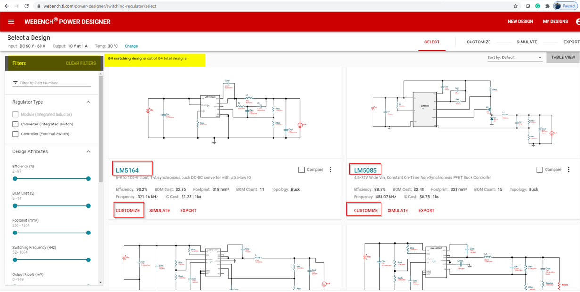Bookmark page with the star icon
This screenshot has width=580, height=292.
coord(515,6)
